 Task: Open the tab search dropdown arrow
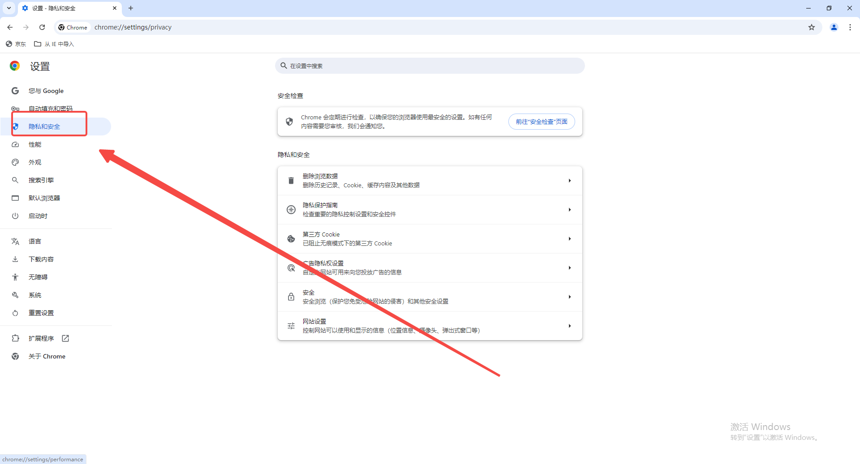(x=9, y=8)
